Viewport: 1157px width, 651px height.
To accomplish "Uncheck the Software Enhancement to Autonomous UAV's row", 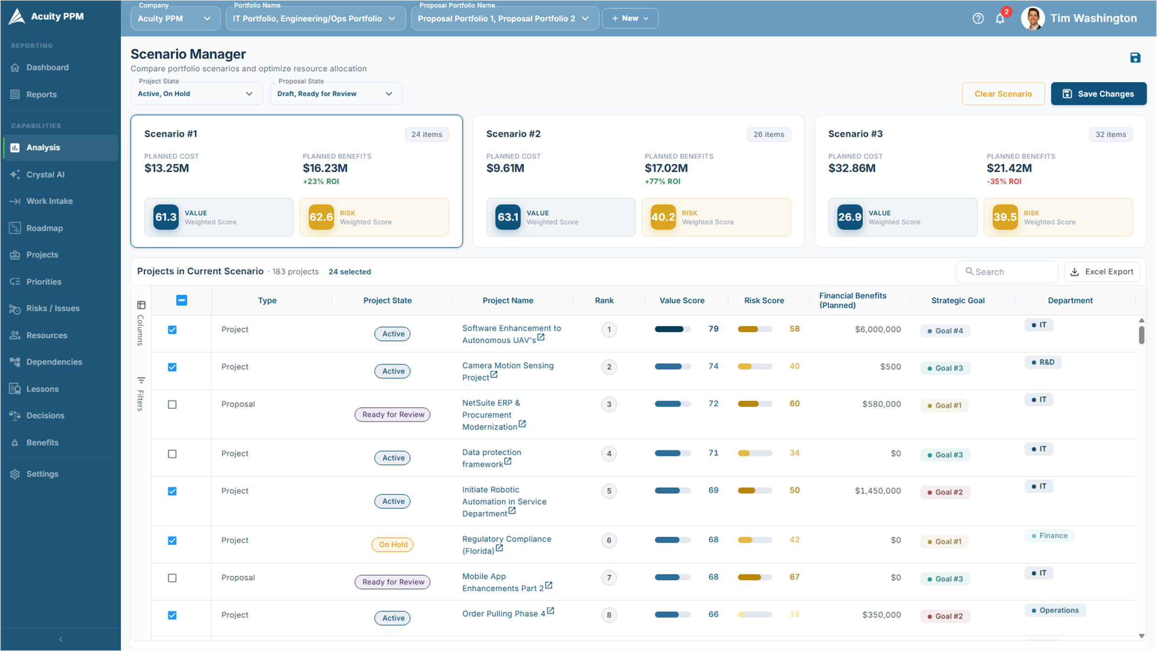I will [172, 330].
